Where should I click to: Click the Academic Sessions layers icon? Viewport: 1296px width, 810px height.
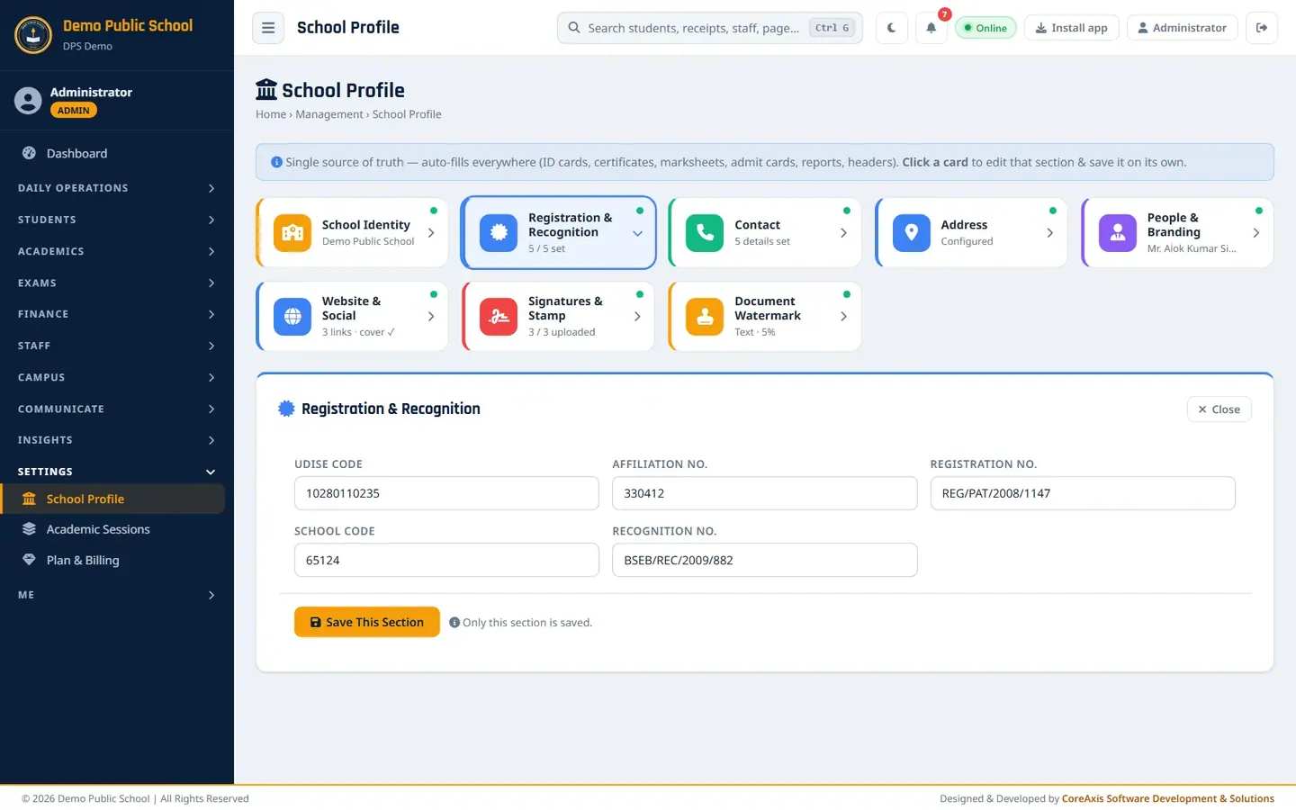pos(29,529)
